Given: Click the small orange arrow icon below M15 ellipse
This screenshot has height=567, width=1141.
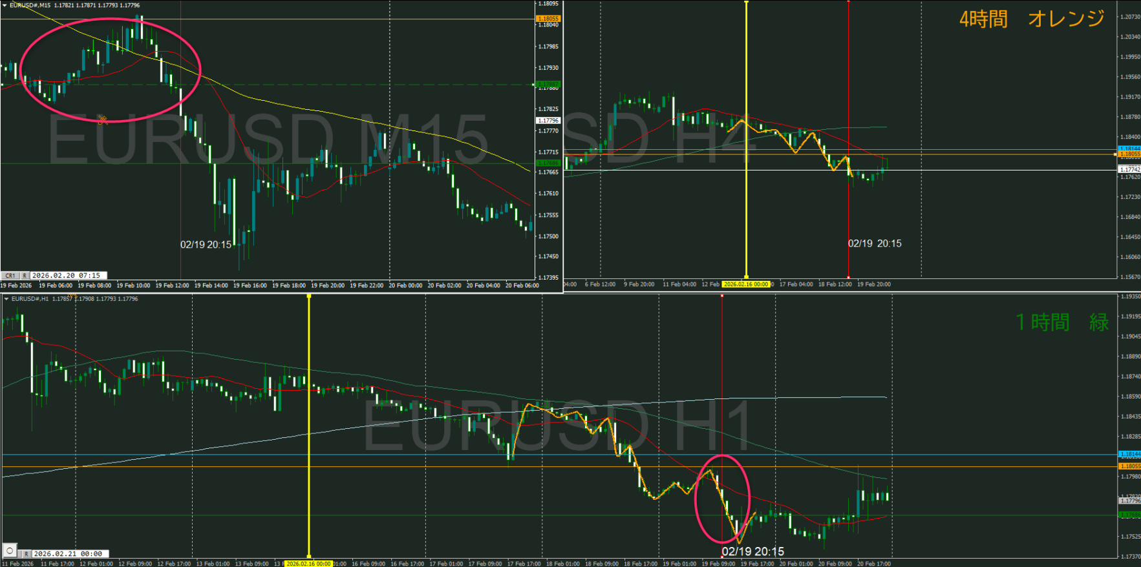Looking at the screenshot, I should 103,119.
